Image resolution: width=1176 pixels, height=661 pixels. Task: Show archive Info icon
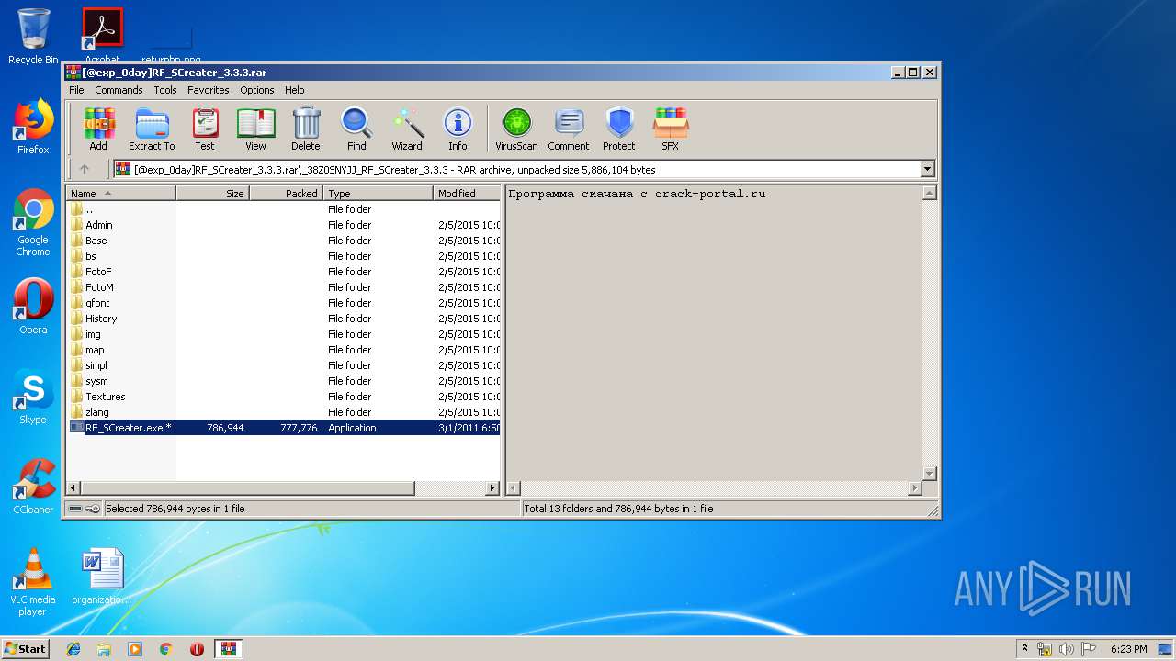point(458,129)
